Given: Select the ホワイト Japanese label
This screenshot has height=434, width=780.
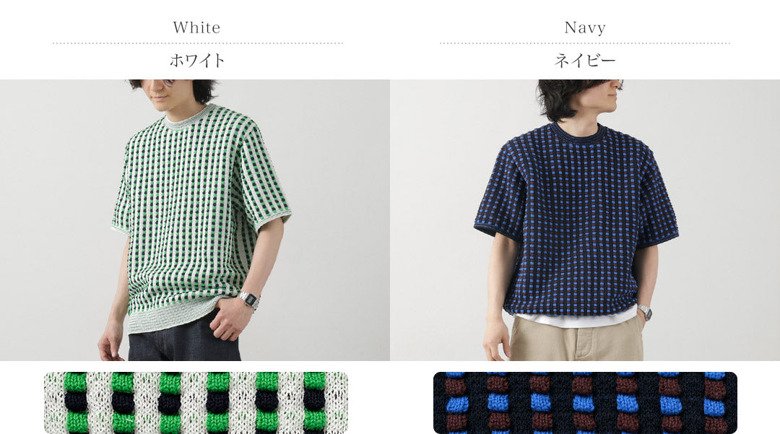Looking at the screenshot, I should 197,61.
